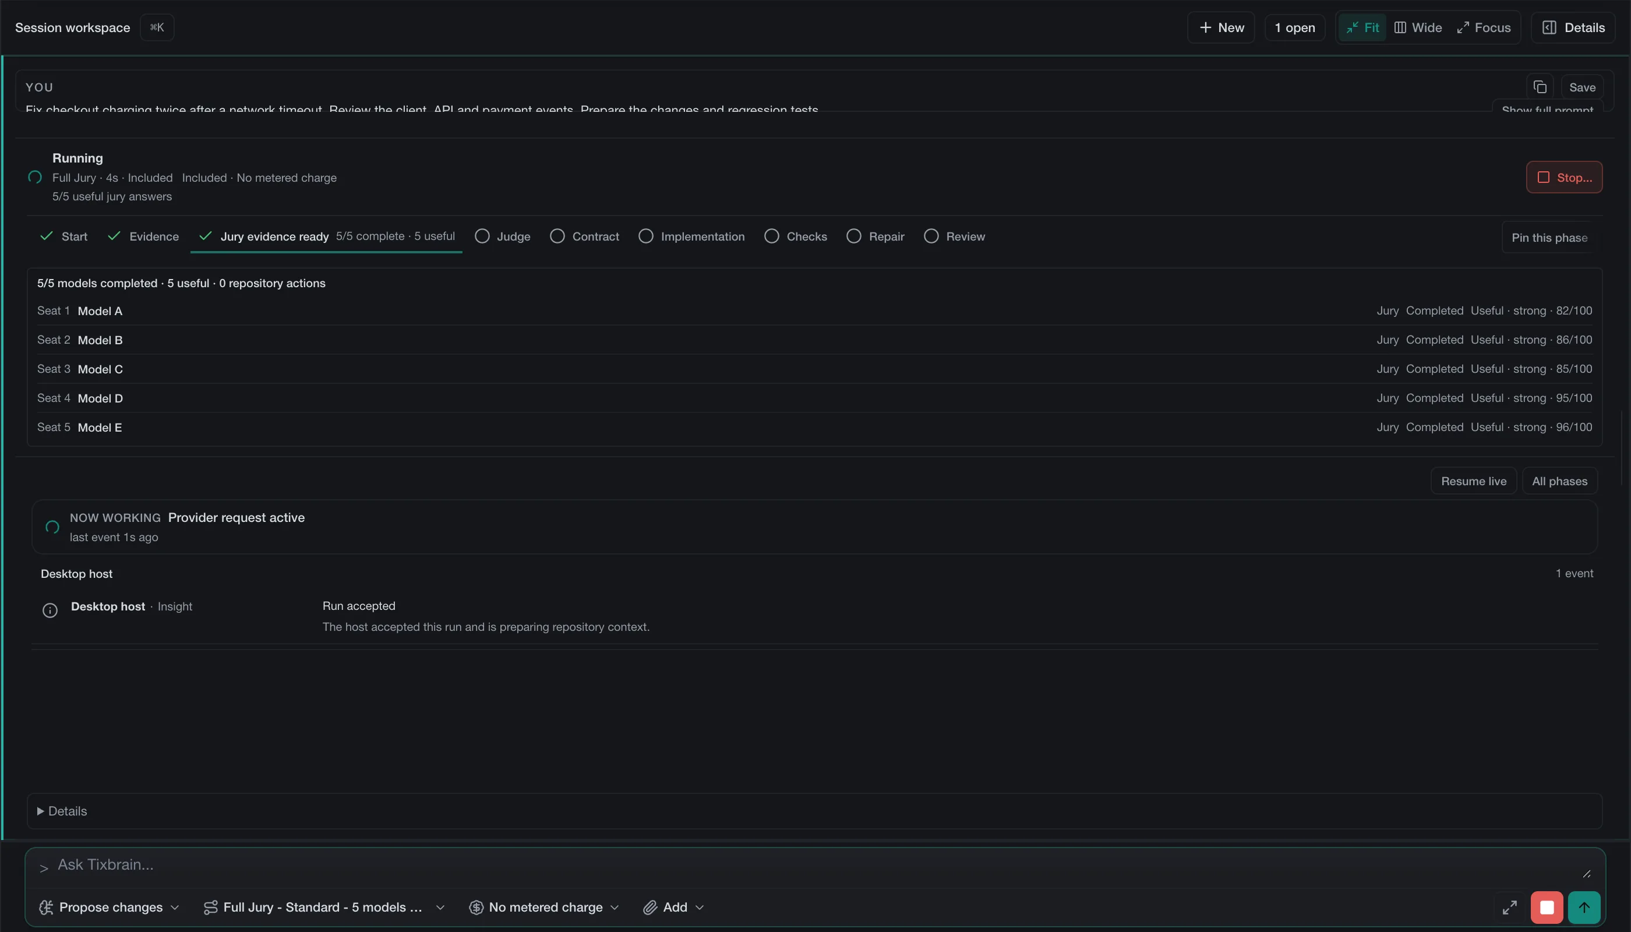Select the Seat 1 Model A row

[x=814, y=310]
